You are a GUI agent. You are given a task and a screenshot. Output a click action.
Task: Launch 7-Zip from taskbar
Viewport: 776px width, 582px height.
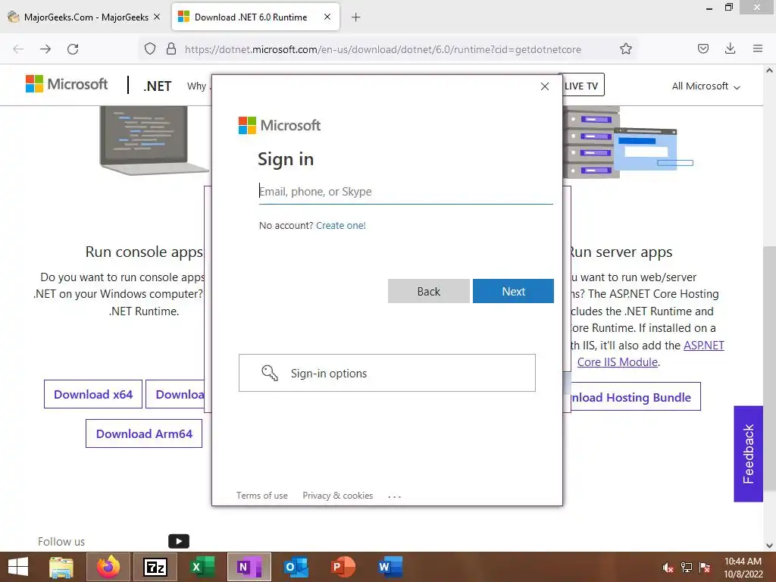[x=155, y=567]
